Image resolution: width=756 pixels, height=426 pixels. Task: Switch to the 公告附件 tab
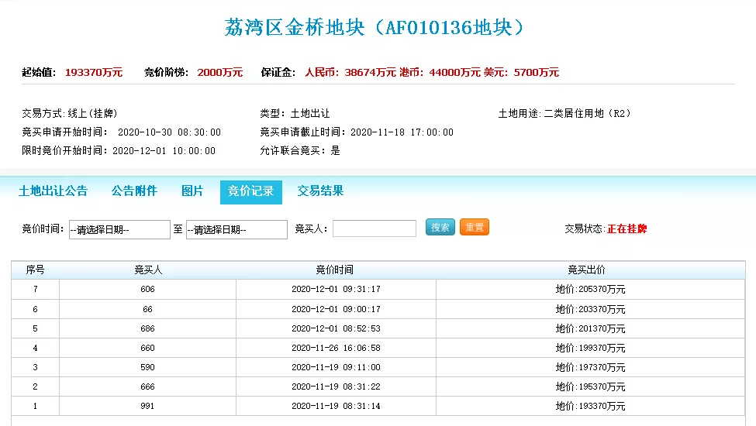pyautogui.click(x=134, y=191)
